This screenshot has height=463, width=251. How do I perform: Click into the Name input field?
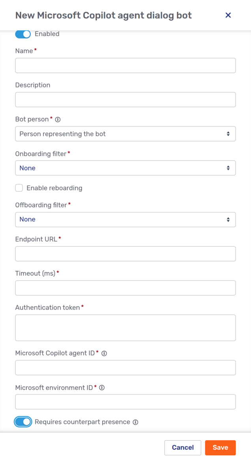pyautogui.click(x=125, y=65)
